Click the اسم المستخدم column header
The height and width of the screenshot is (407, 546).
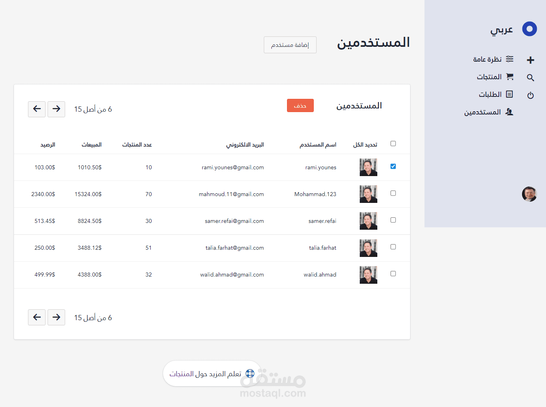[318, 144]
